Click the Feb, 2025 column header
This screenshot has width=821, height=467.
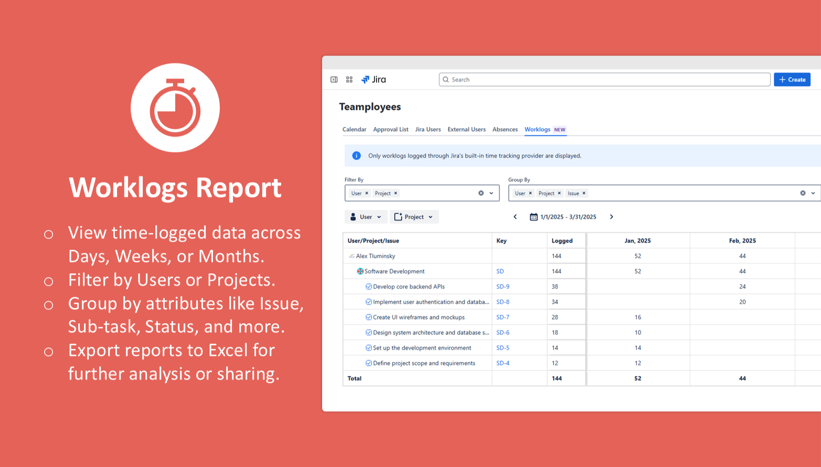click(742, 241)
